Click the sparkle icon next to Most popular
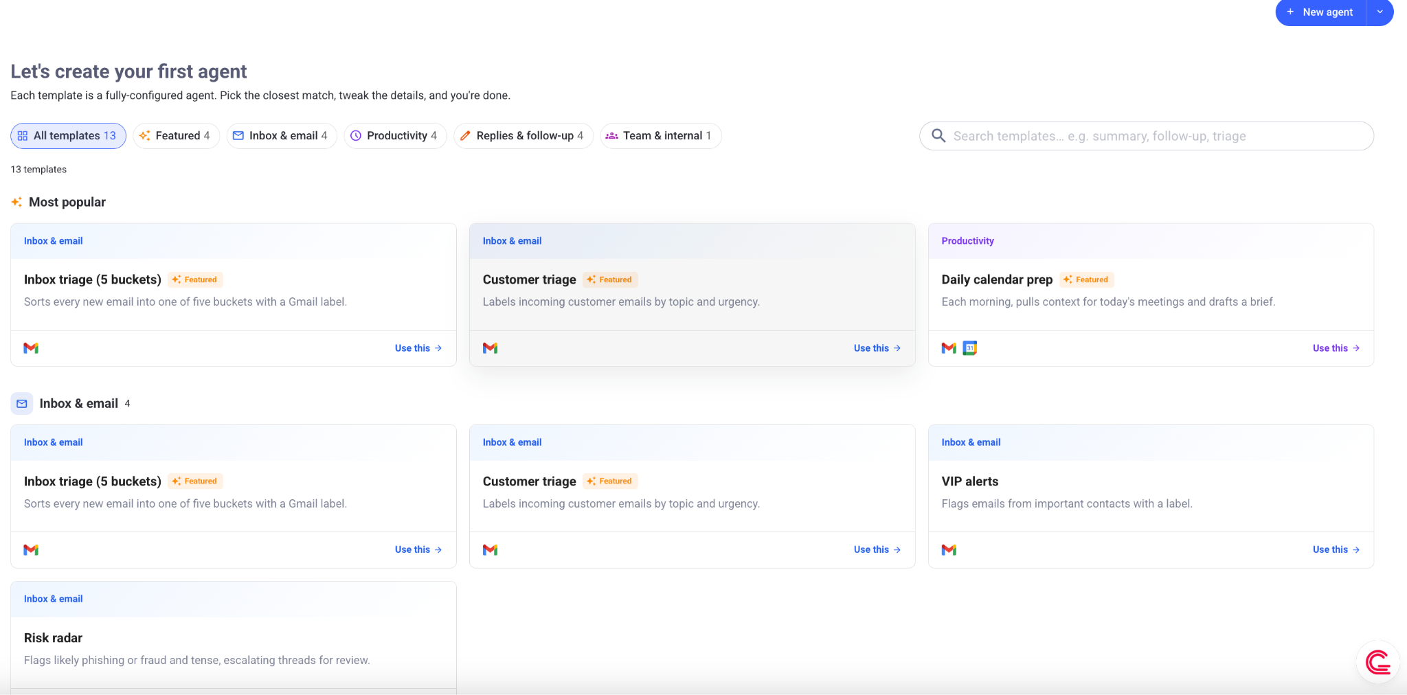This screenshot has height=695, width=1407. pyautogui.click(x=16, y=202)
